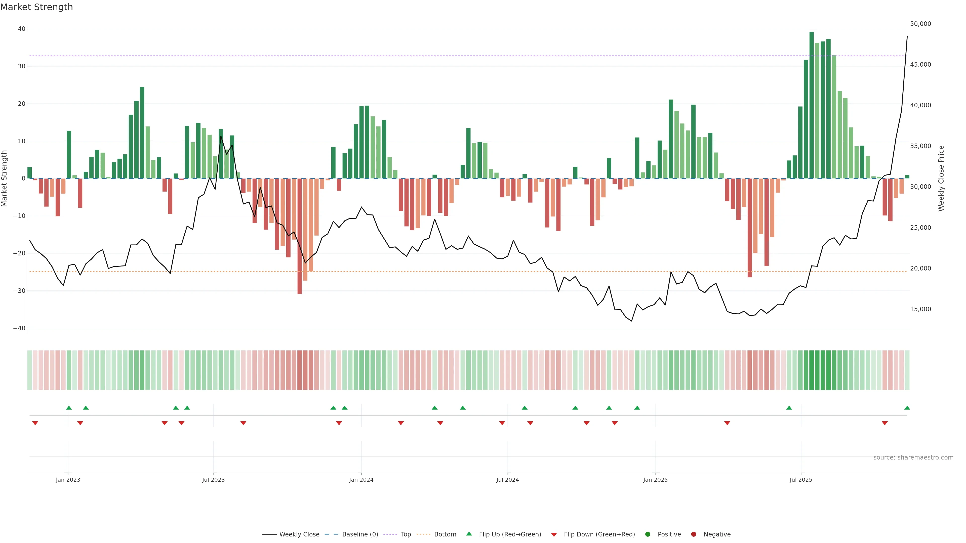Click the Weekly Close Price axis title

click(x=941, y=178)
